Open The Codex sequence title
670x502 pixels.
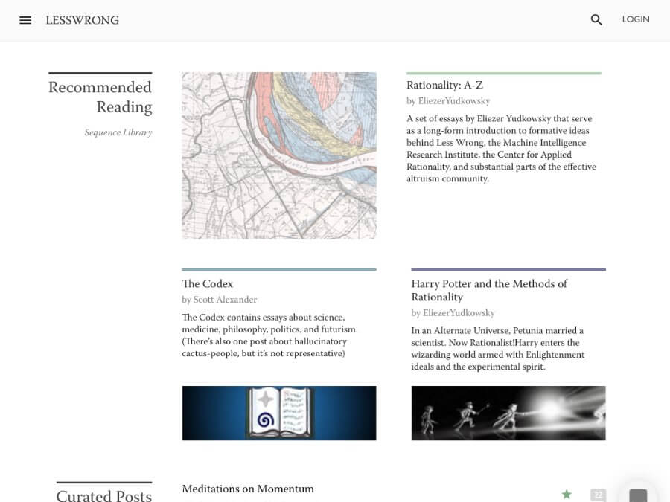coord(207,283)
